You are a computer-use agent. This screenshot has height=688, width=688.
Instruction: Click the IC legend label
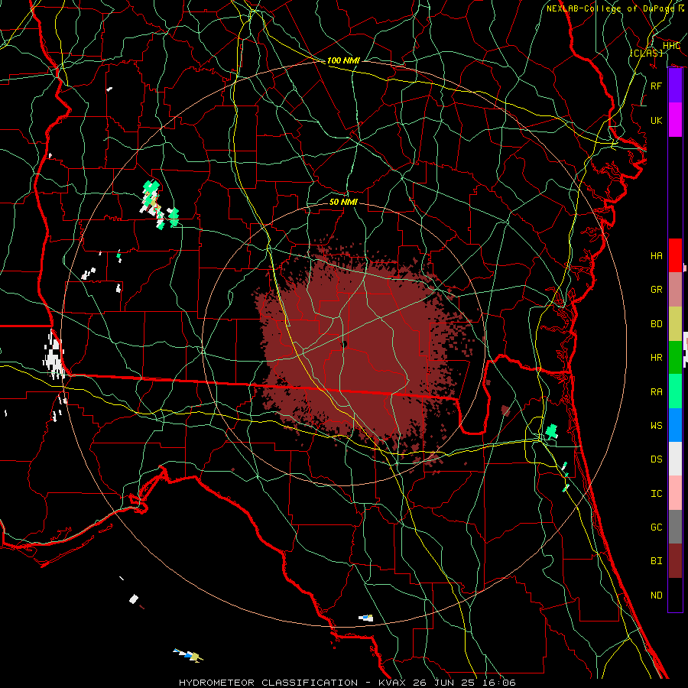tap(656, 493)
